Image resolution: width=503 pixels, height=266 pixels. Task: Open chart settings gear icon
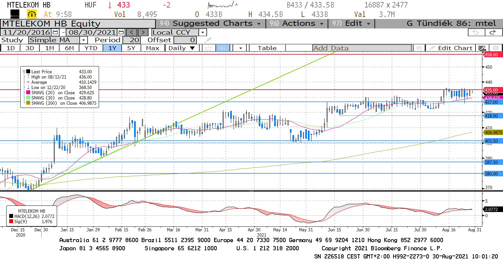[x=496, y=48]
